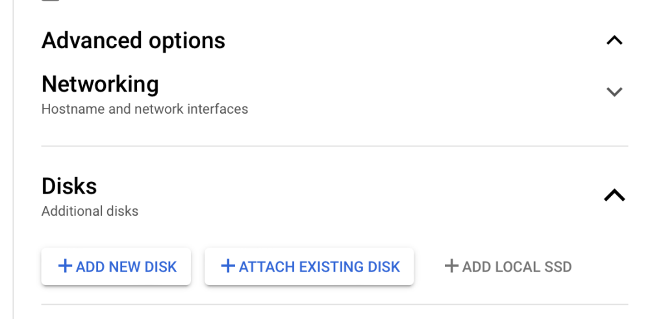Screen dimensions: 665x319
Task: Click the 'Additional disks' subtitle text
Action: pos(90,211)
